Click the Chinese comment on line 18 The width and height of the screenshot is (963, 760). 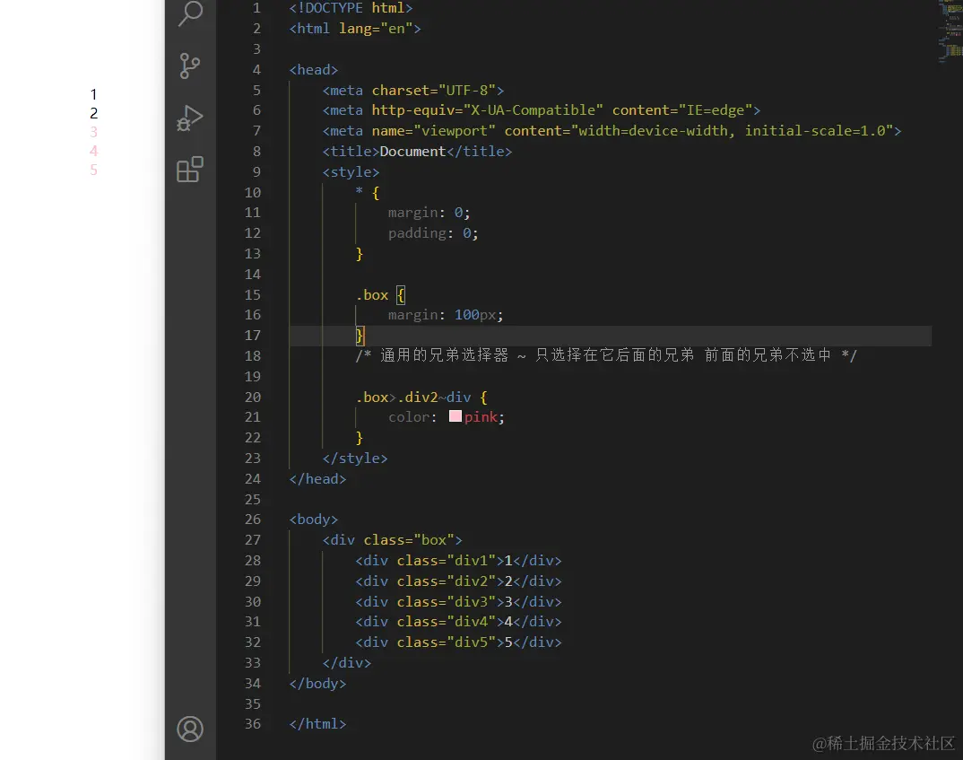(x=605, y=355)
